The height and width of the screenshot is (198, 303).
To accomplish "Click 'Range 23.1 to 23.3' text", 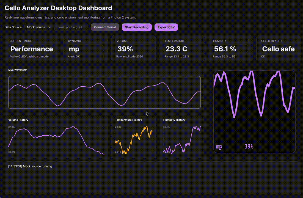I will click(x=177, y=56).
